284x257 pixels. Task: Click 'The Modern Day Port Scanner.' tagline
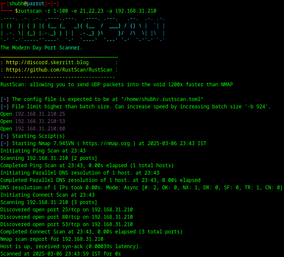(41, 48)
